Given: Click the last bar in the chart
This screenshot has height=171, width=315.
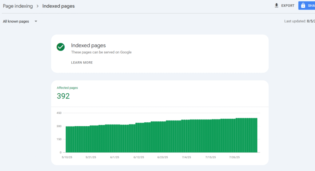Looking at the screenshot, I should point(256,136).
